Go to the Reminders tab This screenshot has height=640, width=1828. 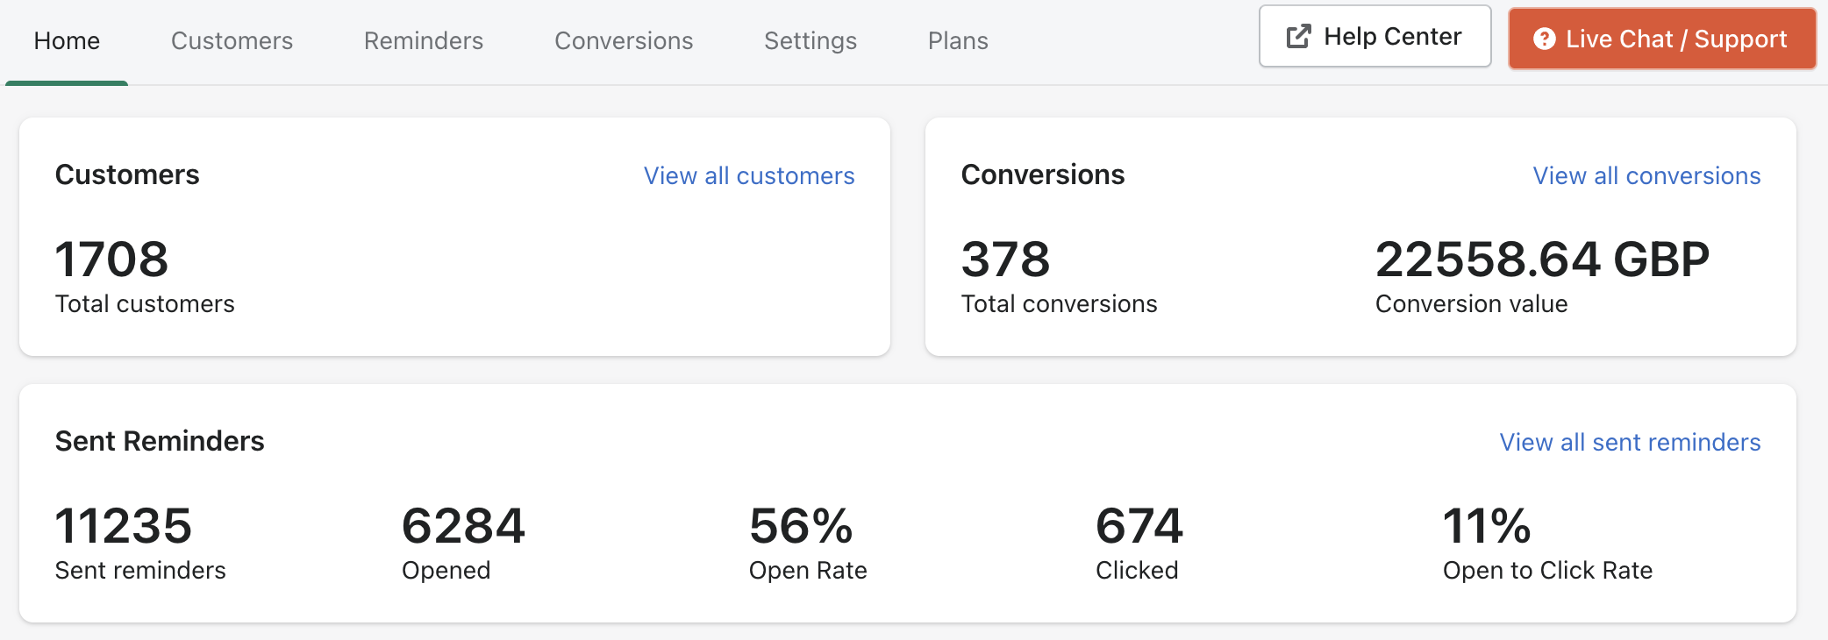coord(424,41)
